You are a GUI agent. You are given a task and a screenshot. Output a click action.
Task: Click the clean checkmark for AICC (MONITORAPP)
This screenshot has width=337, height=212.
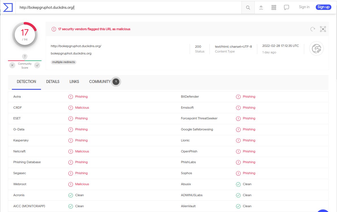[x=70, y=206]
